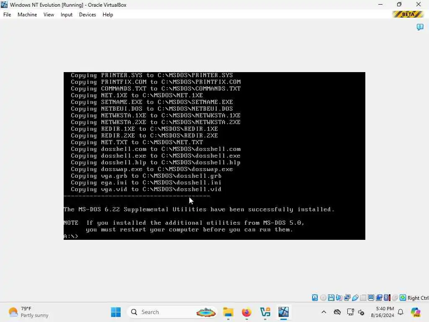The image size is (429, 322).
Task: Click the mouse integration indicator
Action: coord(395,298)
